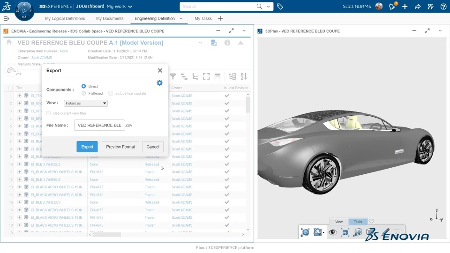Open the View Instances dropdown
The height and width of the screenshot is (253, 450).
coord(85,103)
